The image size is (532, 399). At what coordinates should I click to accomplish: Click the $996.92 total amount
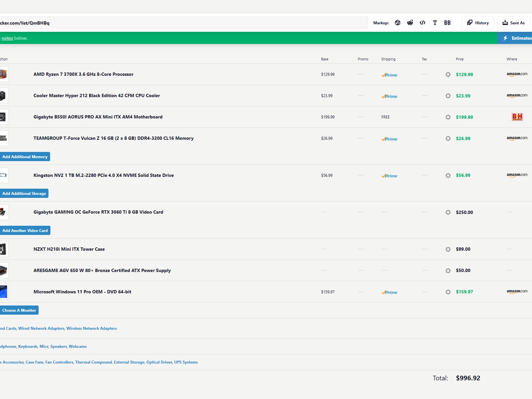tap(468, 378)
